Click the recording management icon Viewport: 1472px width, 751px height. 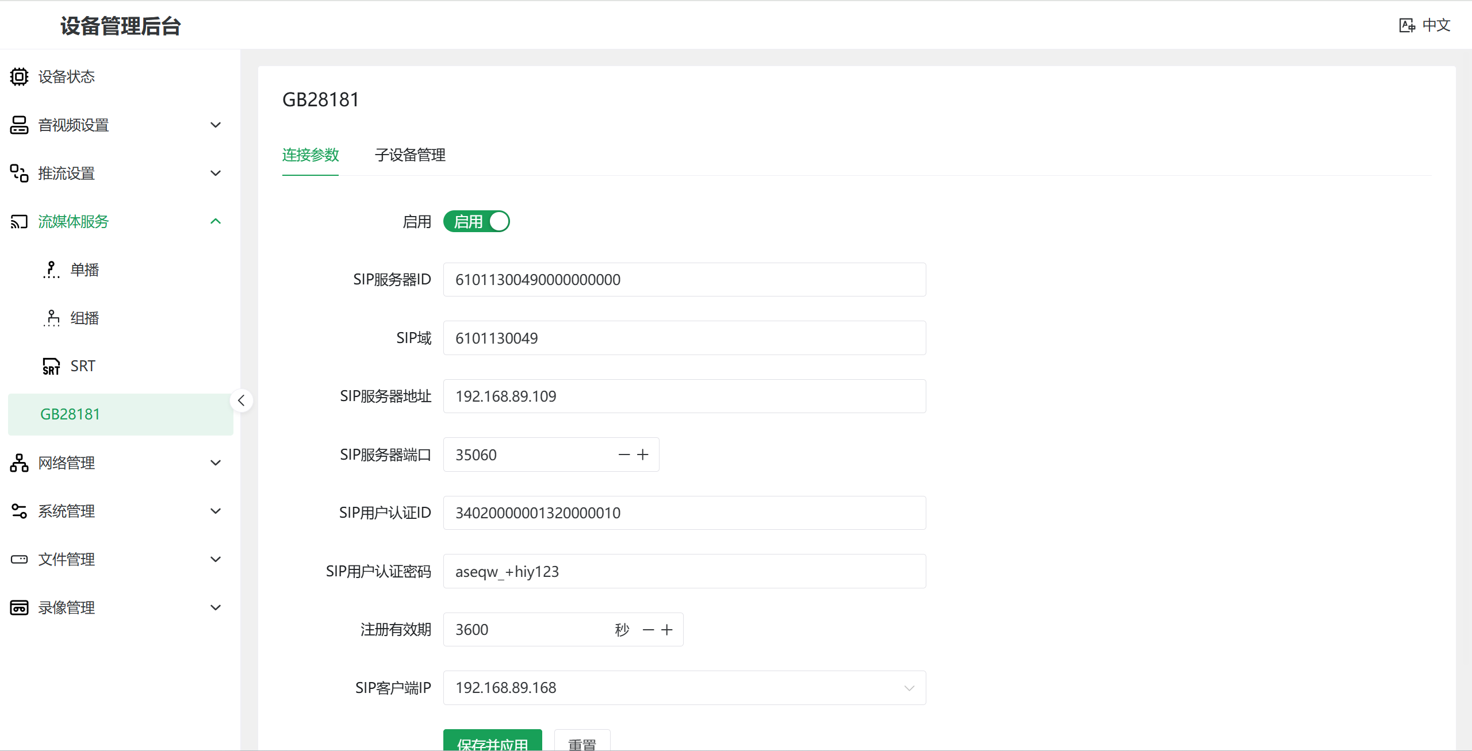coord(19,607)
